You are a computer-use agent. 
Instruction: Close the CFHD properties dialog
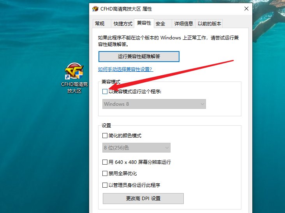point(246,9)
